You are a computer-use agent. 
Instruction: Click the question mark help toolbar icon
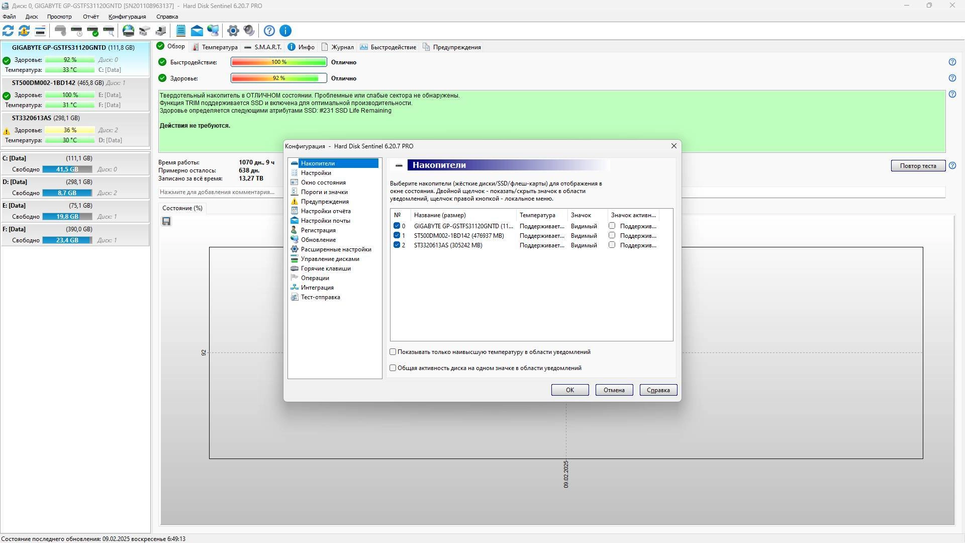coord(269,31)
